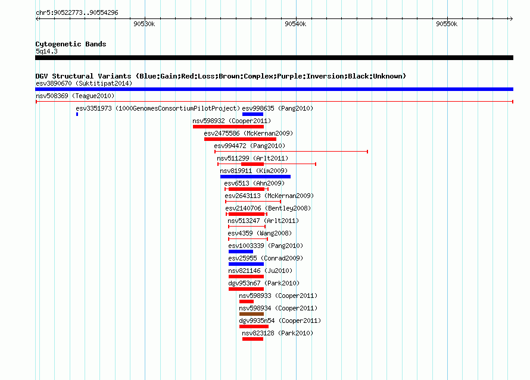Screen dimensions: 530x380
Task: Select the long blue esv3890670 gain bar
Action: tap(274, 89)
